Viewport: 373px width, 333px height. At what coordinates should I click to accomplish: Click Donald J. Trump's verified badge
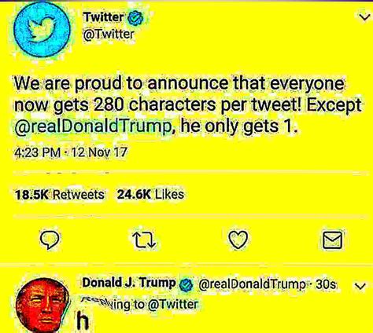[x=186, y=285]
